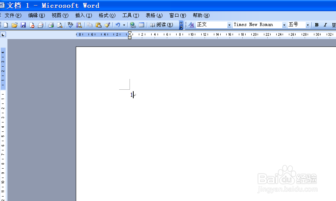Create a new blank document

[6, 25]
